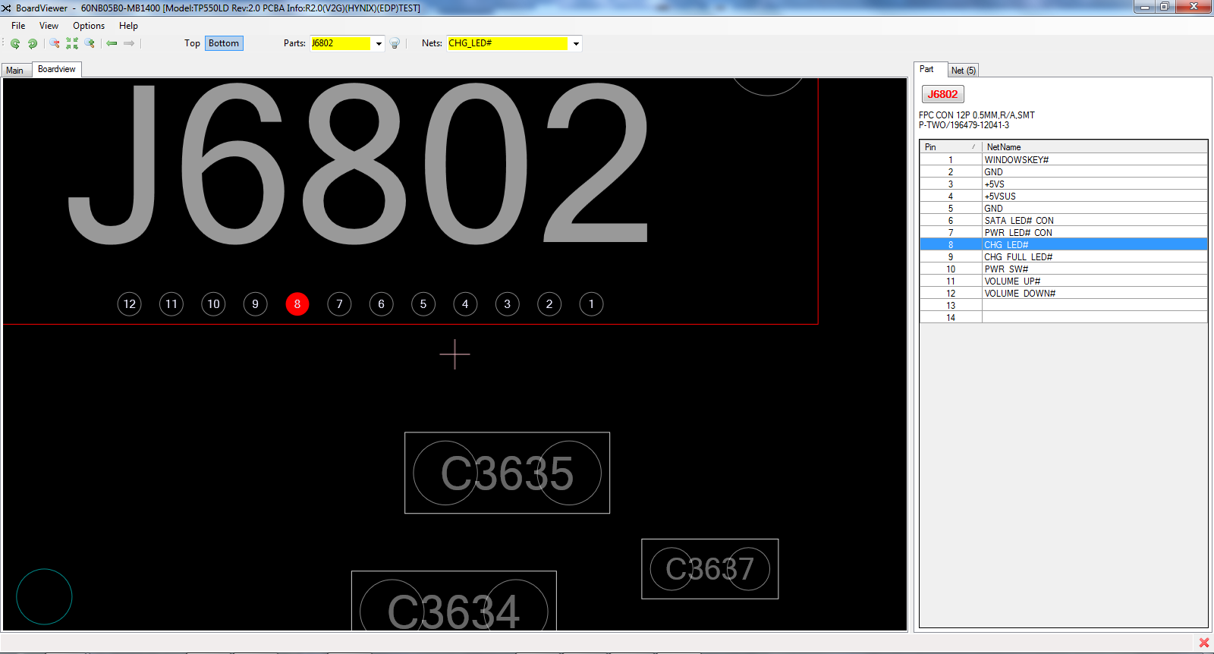1214x654 pixels.
Task: Select the PWR_SW# row in pin table
Action: [1062, 269]
